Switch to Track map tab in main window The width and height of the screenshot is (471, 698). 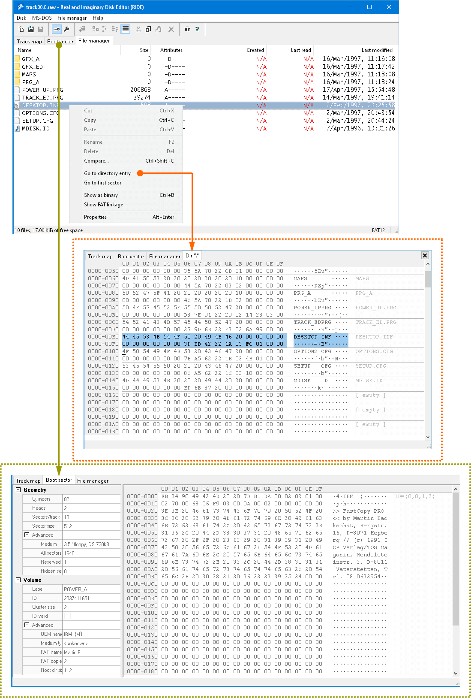[x=30, y=42]
